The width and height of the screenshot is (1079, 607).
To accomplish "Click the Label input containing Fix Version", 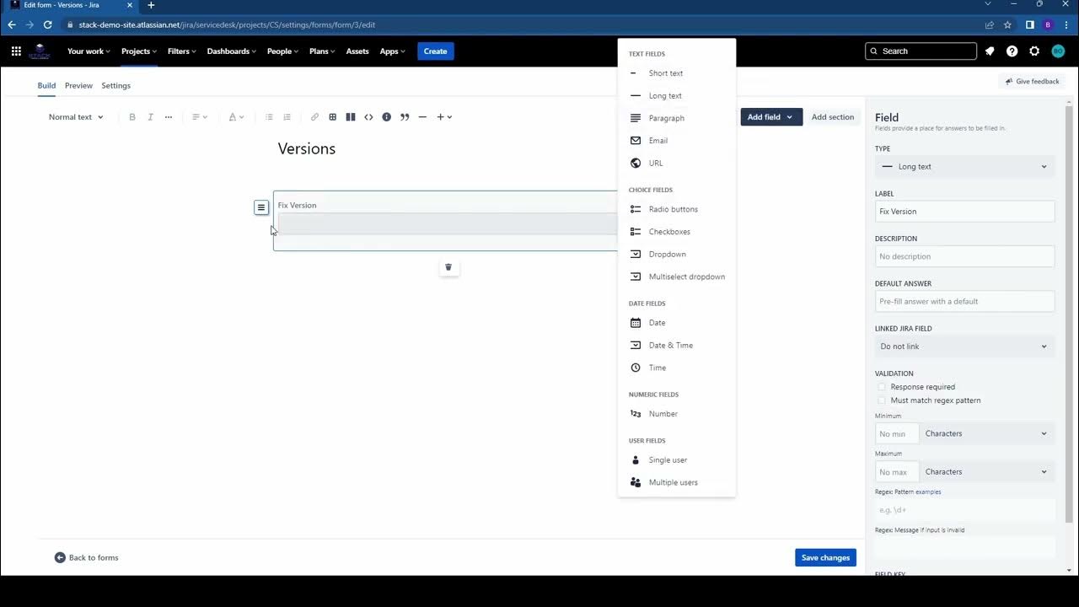I will click(964, 212).
